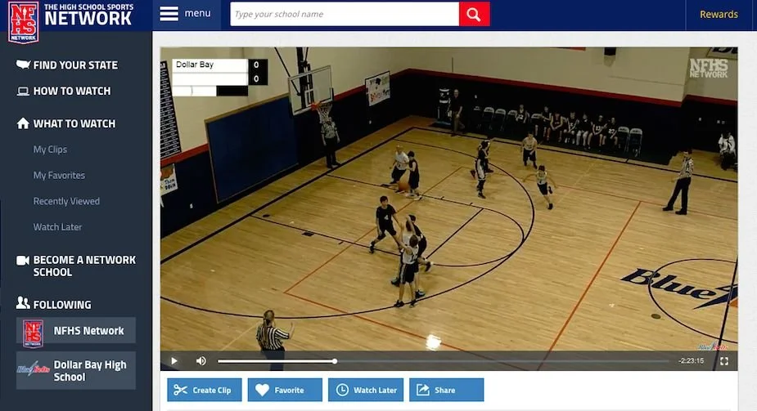Open Watch Later in the sidebar

pos(57,227)
